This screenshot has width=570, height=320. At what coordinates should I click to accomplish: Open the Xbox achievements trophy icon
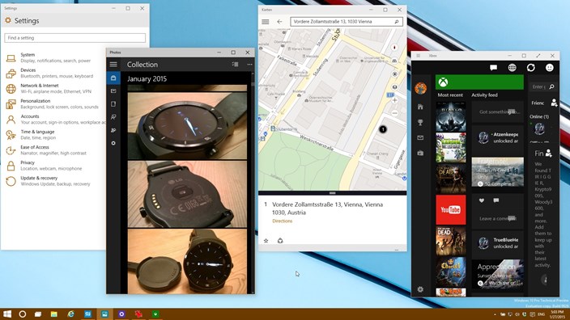420,123
